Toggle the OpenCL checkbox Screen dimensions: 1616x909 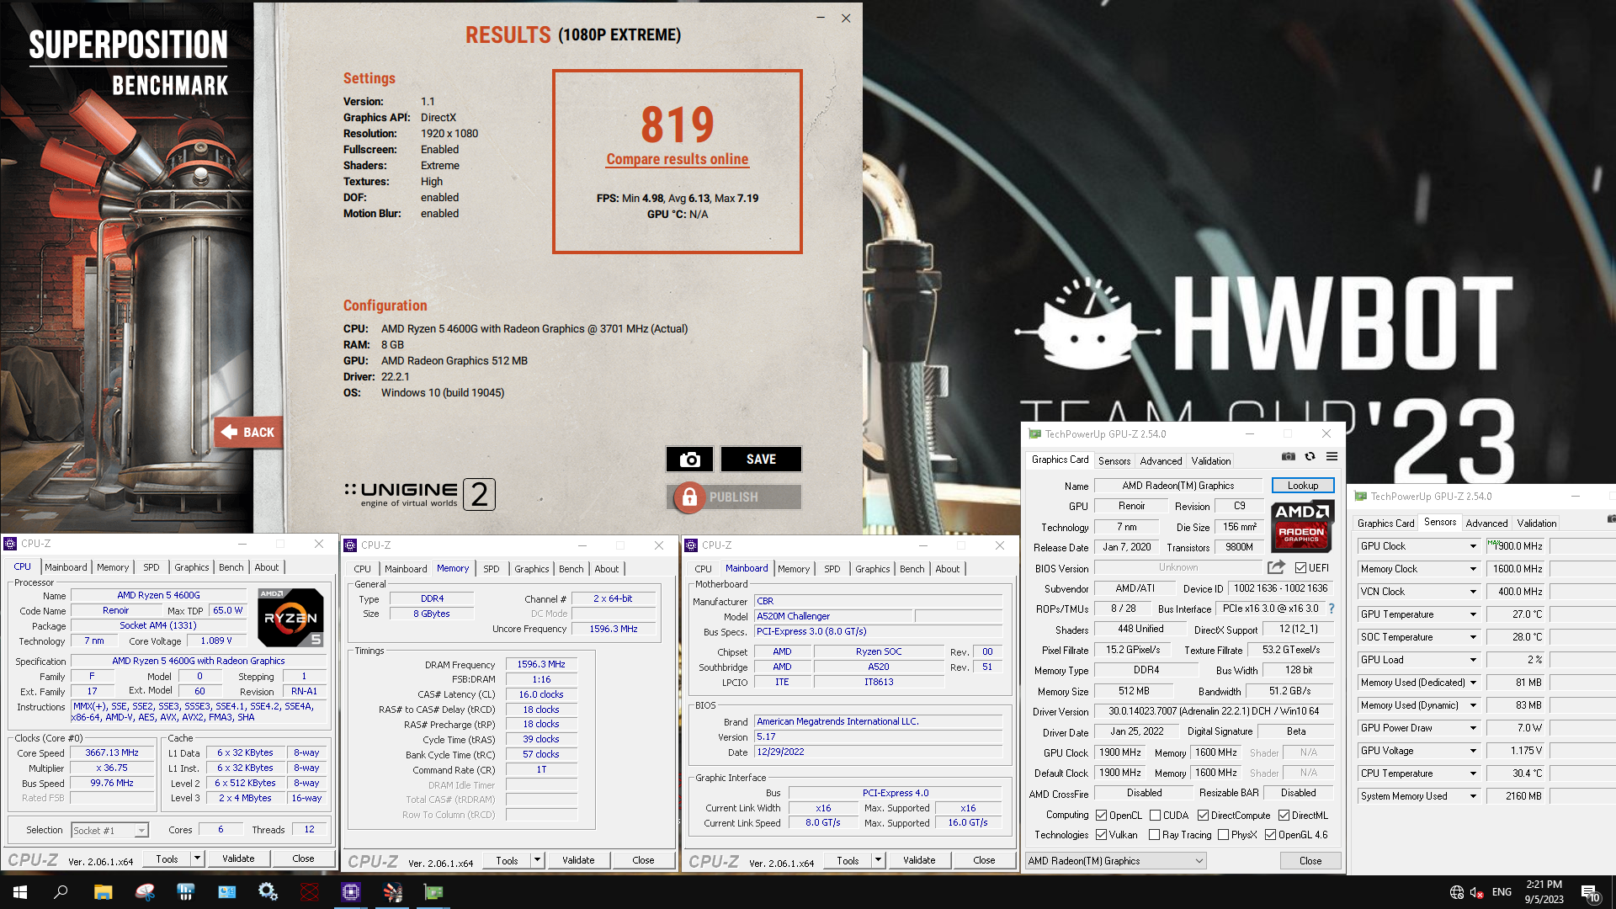point(1101,816)
